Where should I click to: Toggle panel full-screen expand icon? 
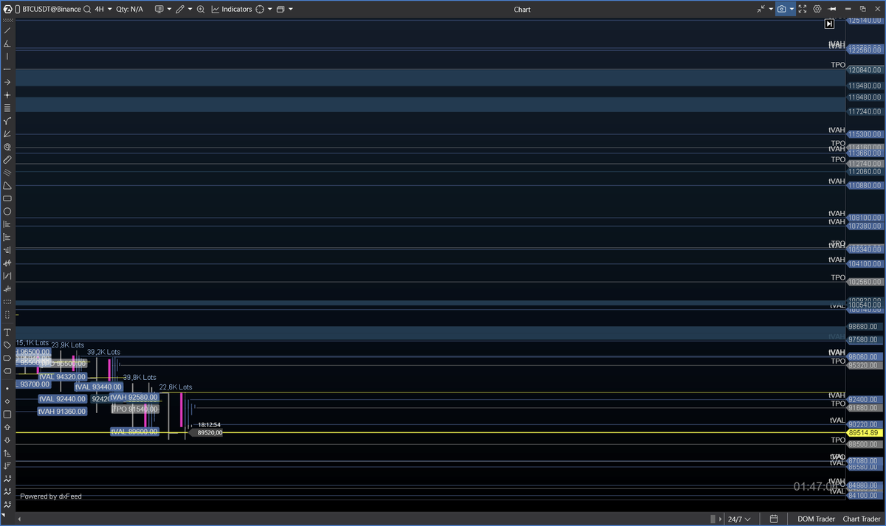tap(803, 10)
